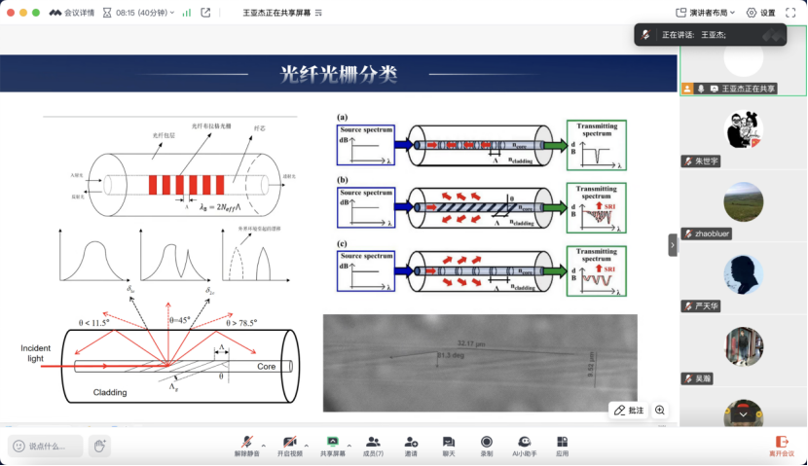The height and width of the screenshot is (466, 808).
Task: Open 设置 settings in top bar
Action: click(x=761, y=13)
